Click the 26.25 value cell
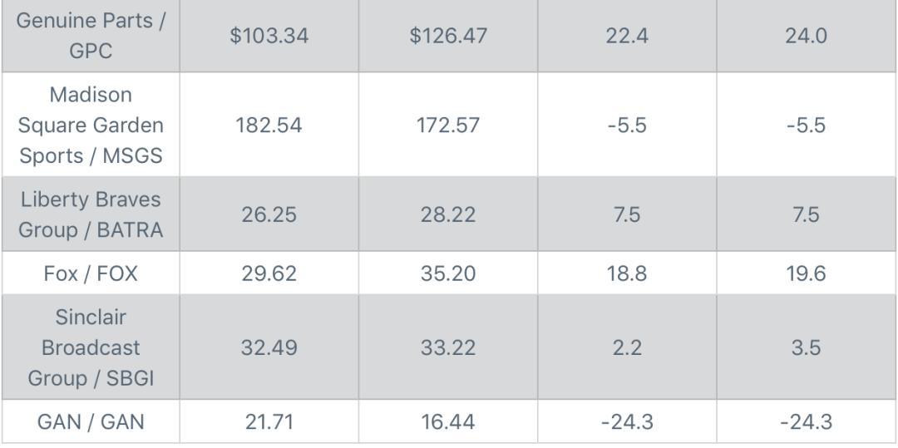This screenshot has height=448, width=898. tap(269, 214)
